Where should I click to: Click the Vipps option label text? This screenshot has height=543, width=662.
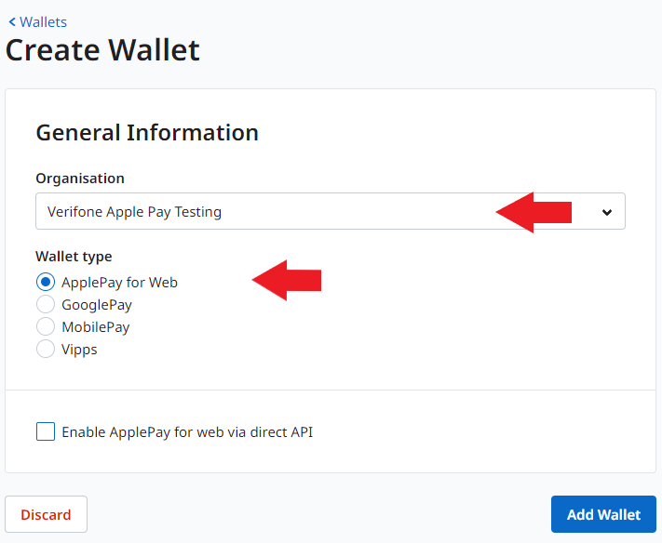[x=79, y=350]
